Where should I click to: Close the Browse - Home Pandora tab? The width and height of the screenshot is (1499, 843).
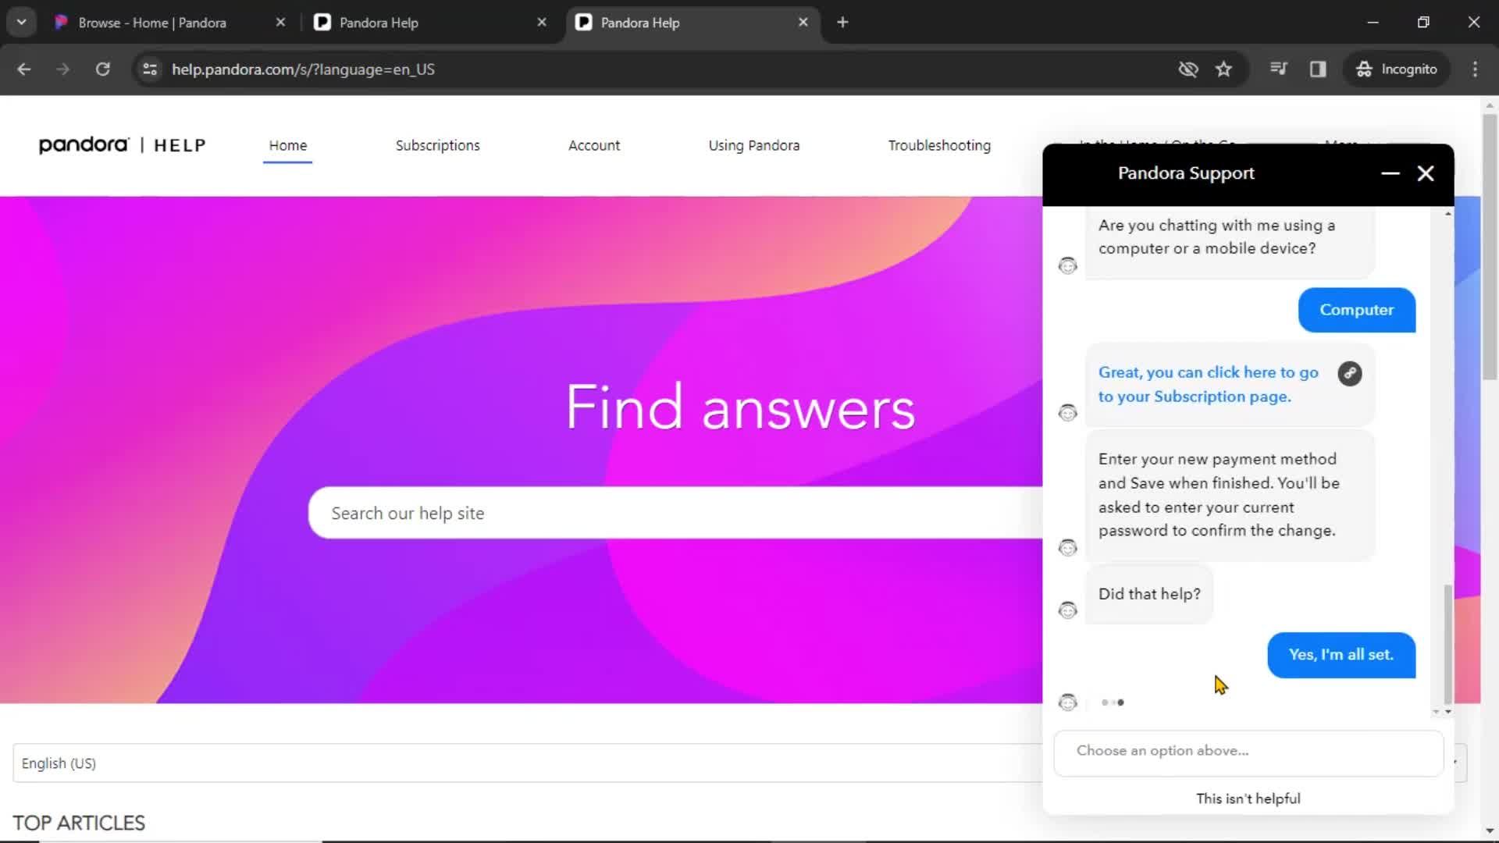pyautogui.click(x=280, y=23)
